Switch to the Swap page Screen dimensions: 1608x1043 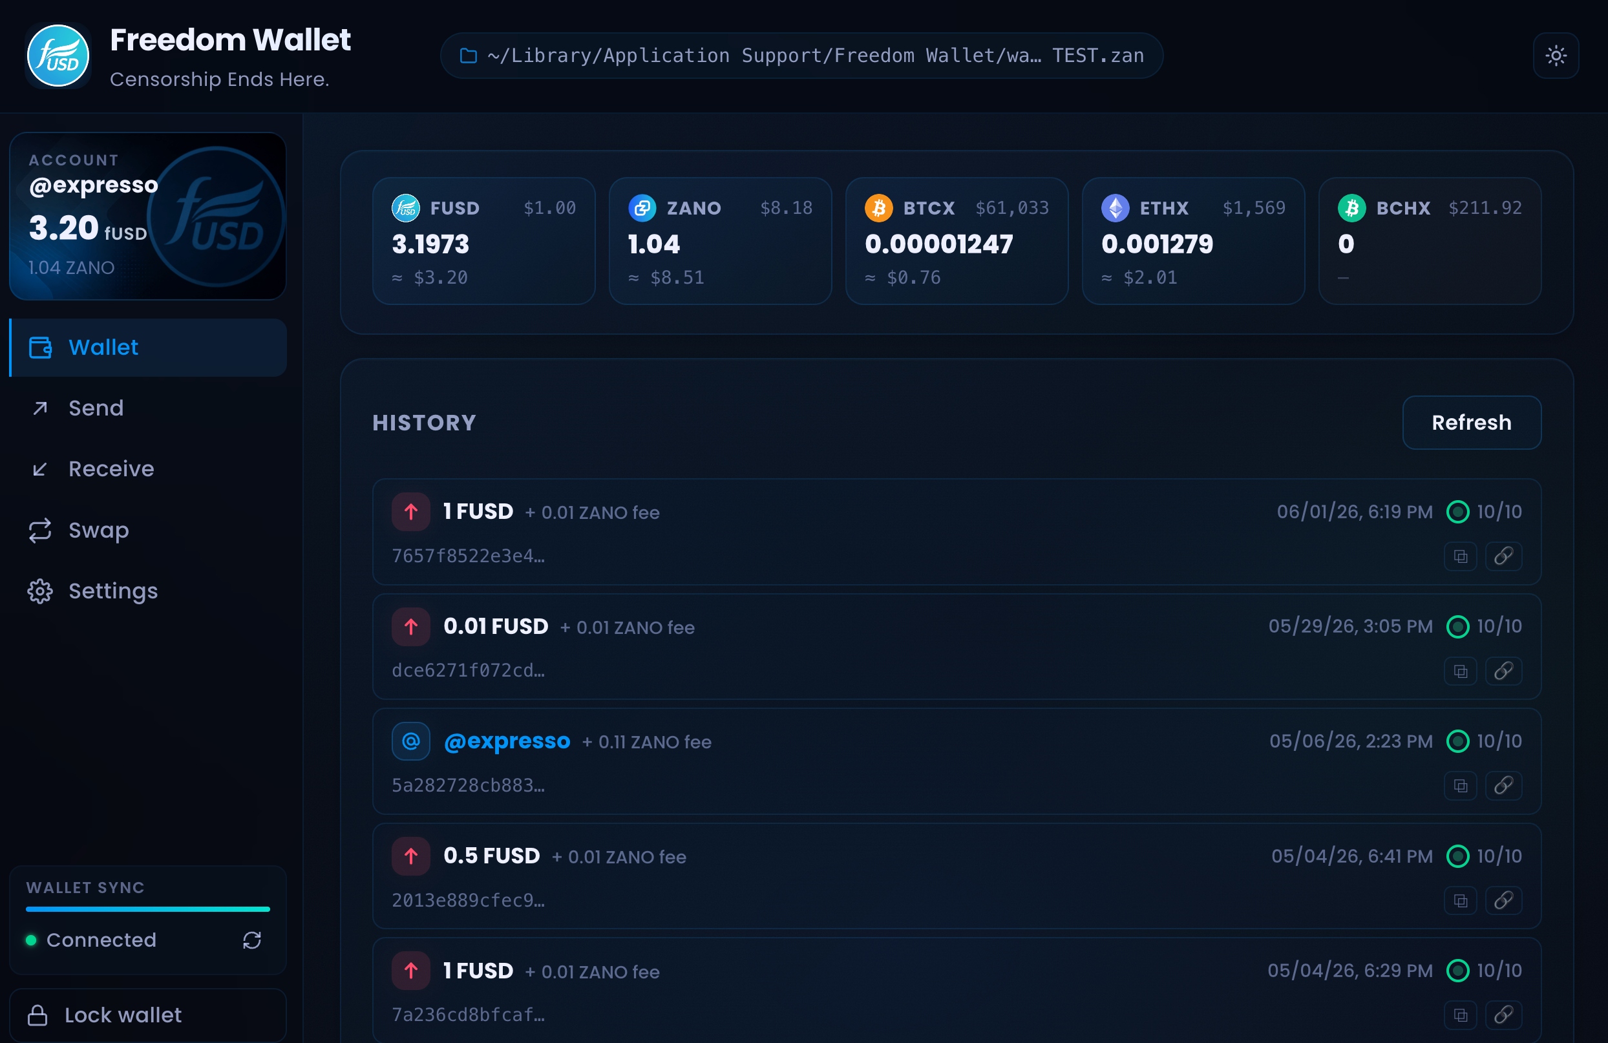point(148,531)
